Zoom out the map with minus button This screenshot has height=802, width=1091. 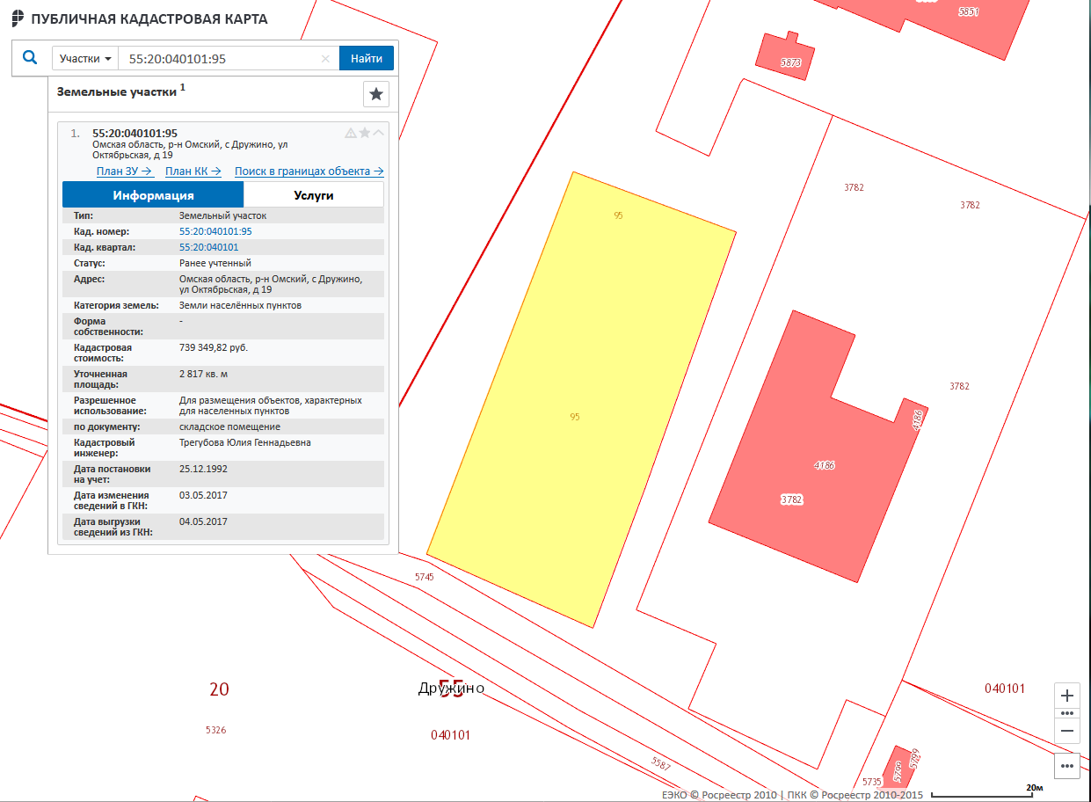point(1067,730)
